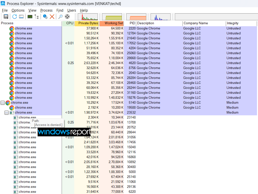Toggle the process tree view icon

pyautogui.click(x=37, y=17)
